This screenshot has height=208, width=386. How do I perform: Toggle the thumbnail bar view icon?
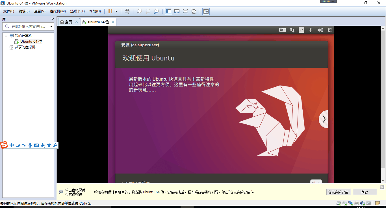[177, 11]
